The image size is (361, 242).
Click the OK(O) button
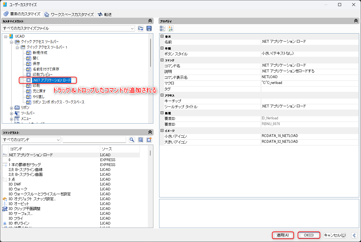(x=309, y=235)
